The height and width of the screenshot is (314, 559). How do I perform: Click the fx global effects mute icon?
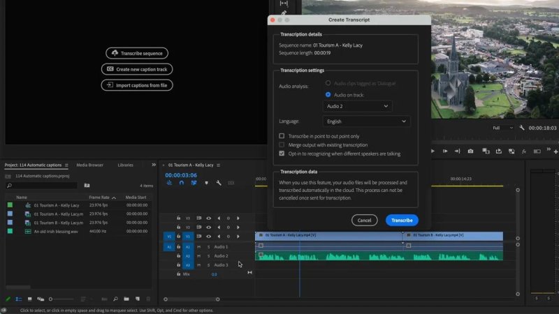524,151
